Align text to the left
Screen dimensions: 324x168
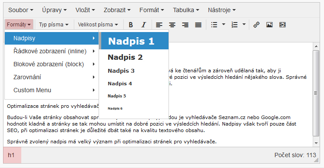159,25
